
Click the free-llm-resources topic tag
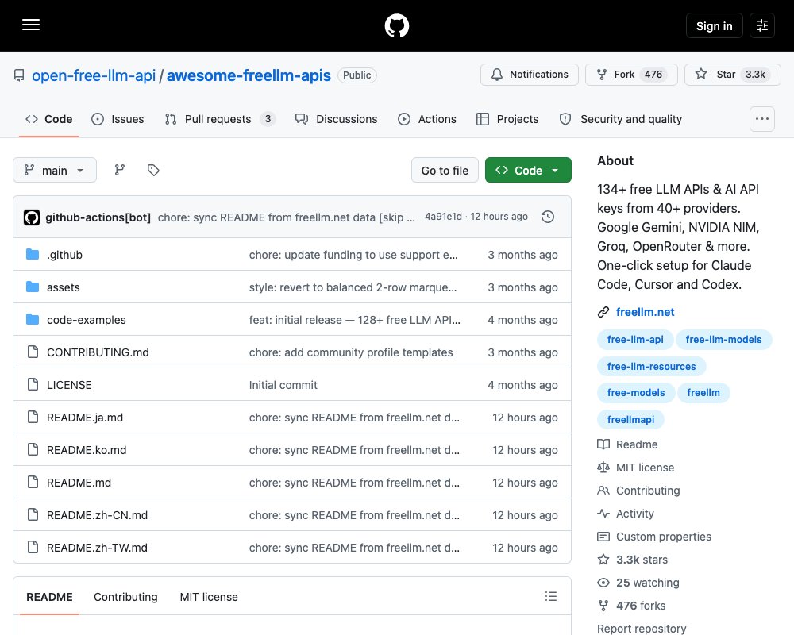click(x=651, y=366)
